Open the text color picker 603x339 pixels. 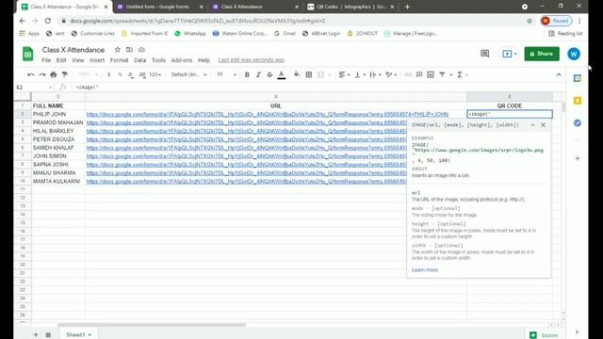point(282,74)
